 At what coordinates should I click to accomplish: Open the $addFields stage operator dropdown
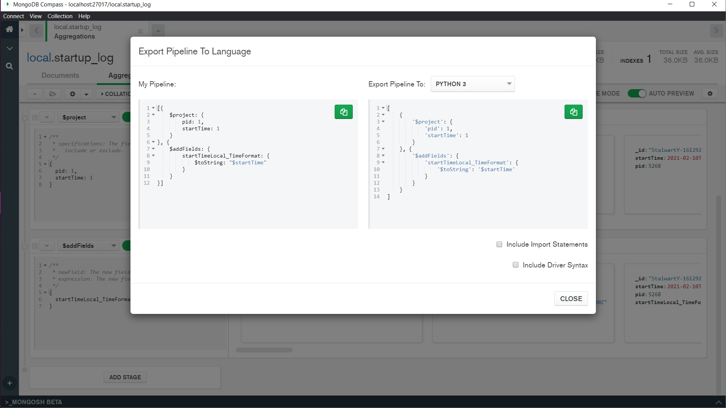coord(88,246)
